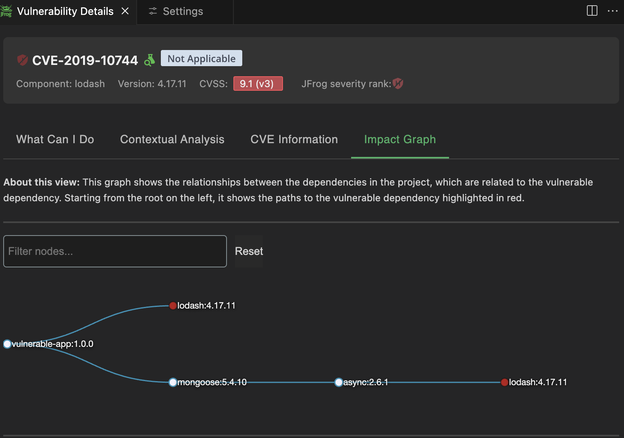Select the Impact Graph tab
Viewport: 624px width, 438px height.
pos(399,139)
